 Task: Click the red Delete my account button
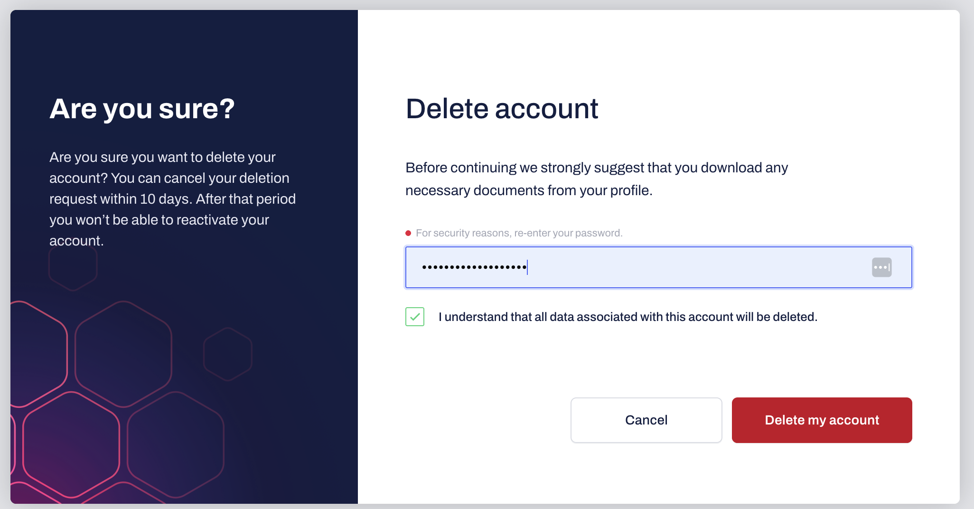click(822, 420)
